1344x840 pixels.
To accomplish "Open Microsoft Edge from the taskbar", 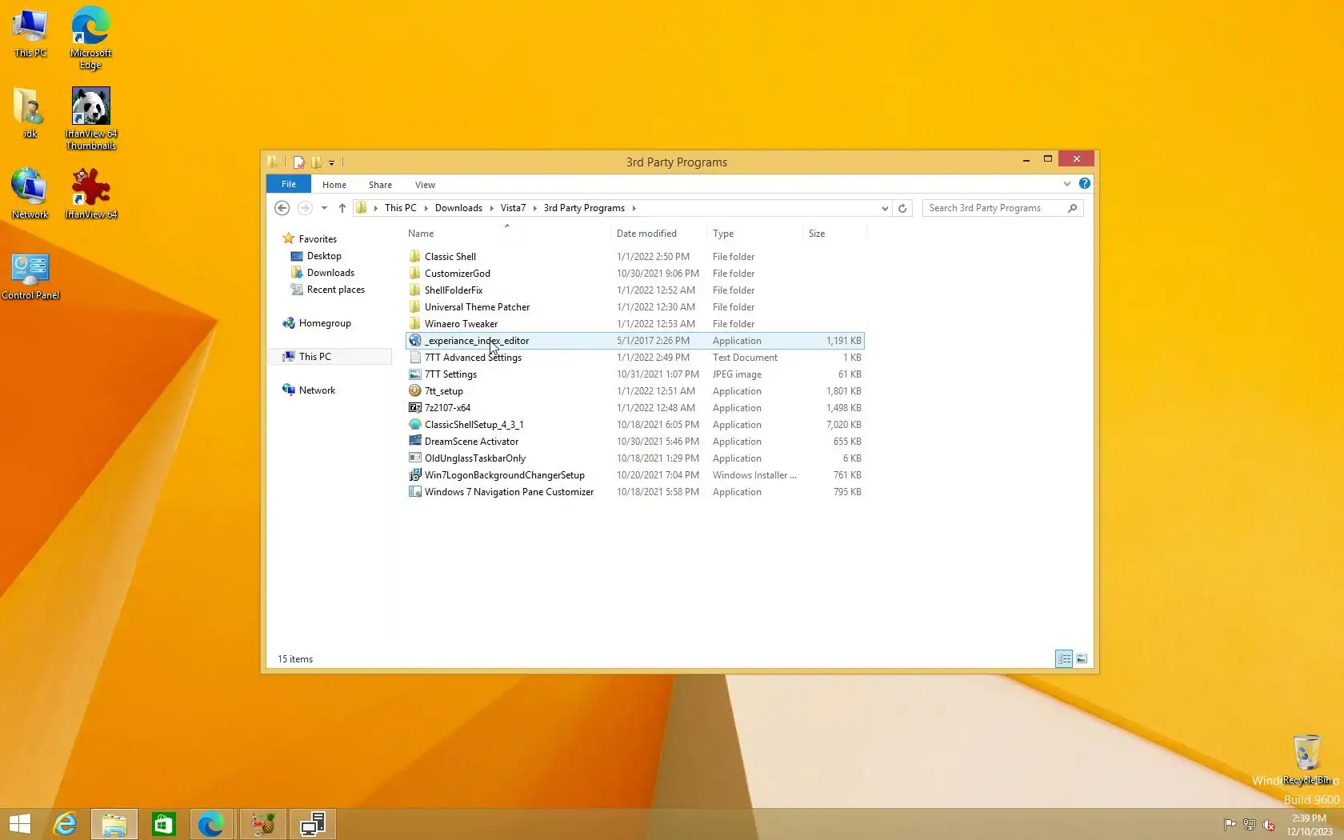I will pyautogui.click(x=210, y=824).
